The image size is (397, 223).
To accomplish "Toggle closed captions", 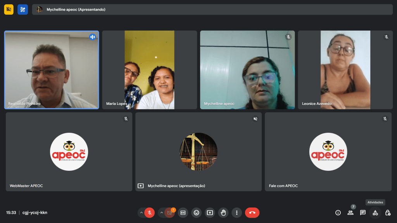I will click(183, 213).
